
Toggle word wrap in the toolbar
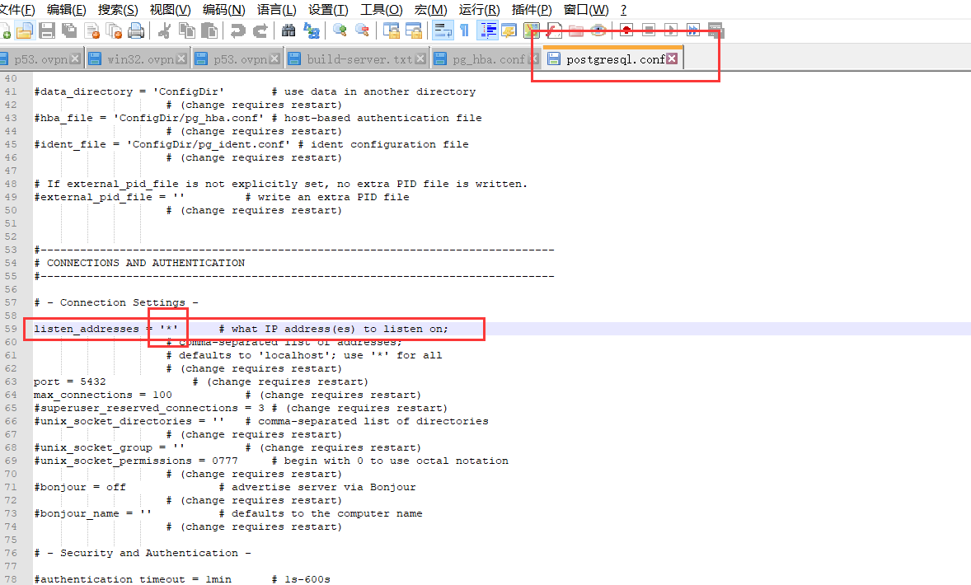(x=443, y=30)
